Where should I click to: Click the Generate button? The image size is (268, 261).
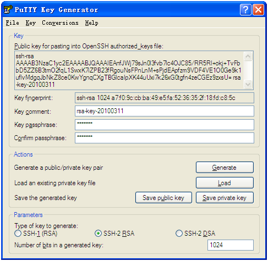pos(225,168)
